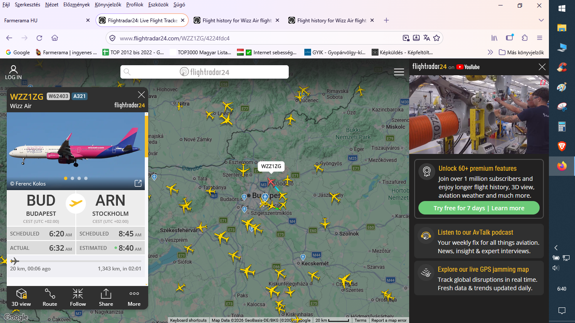This screenshot has width=575, height=323.
Task: Translate the page via toolbar icon
Action: [426, 38]
